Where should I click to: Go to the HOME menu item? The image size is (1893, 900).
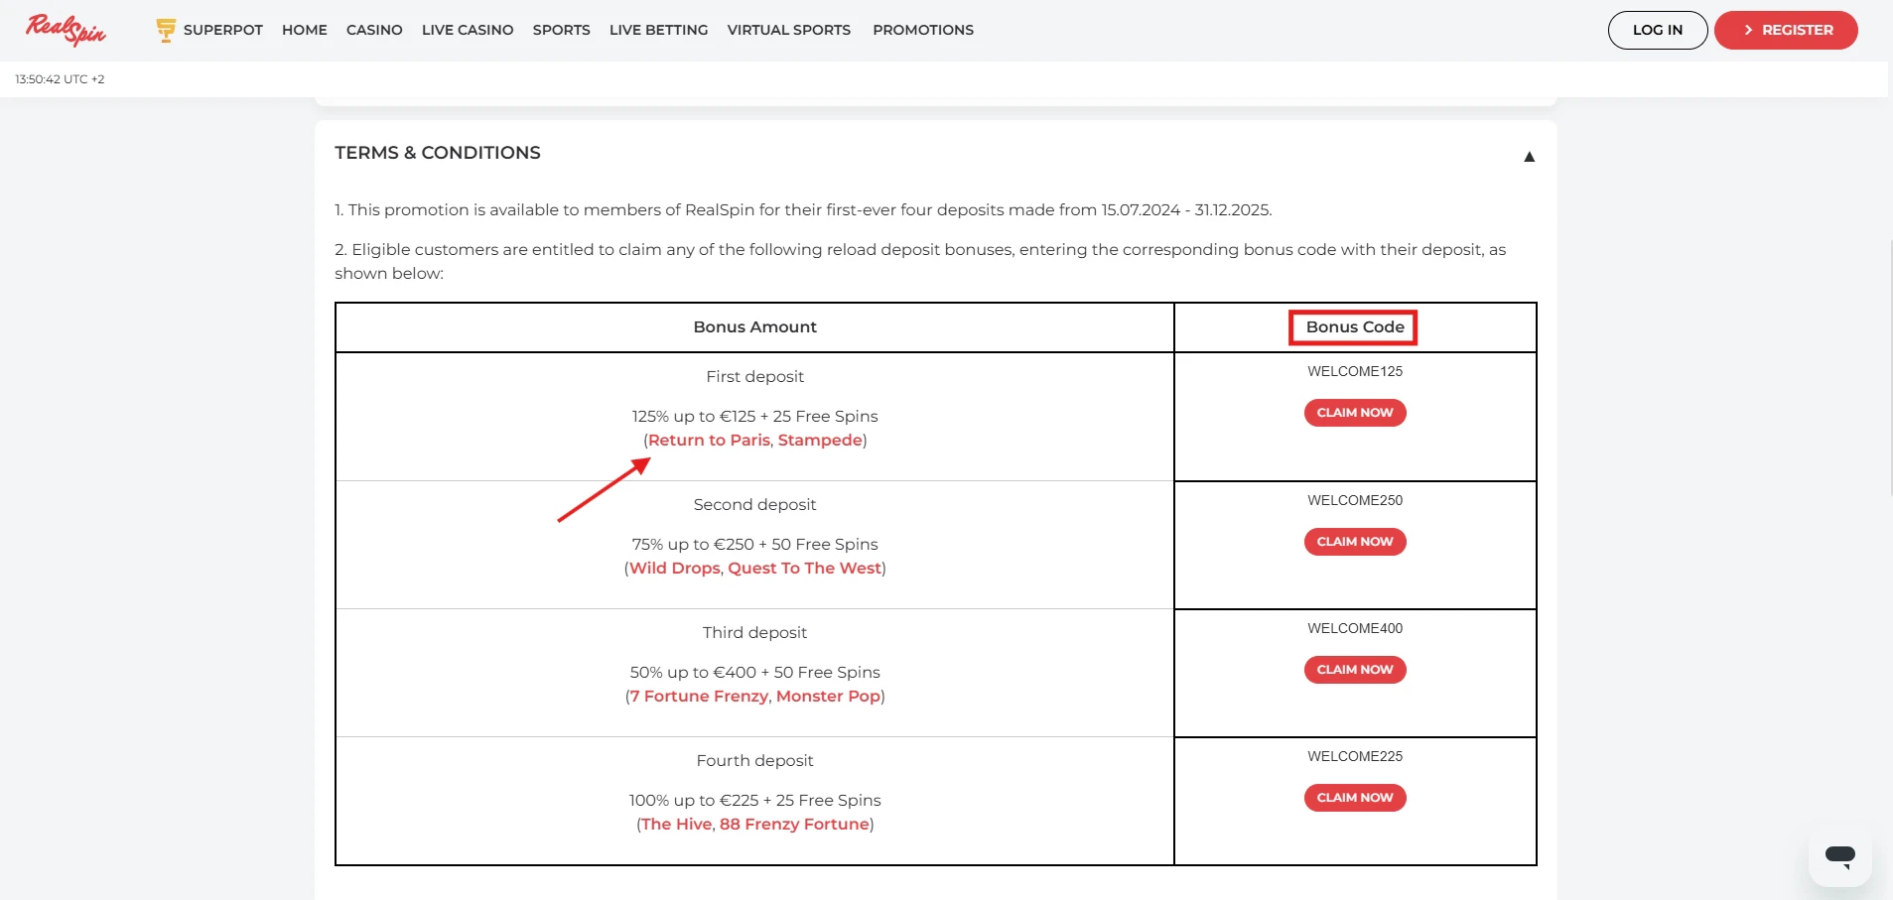click(305, 30)
